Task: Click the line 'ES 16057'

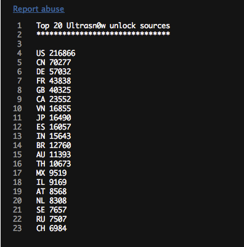Action: pyautogui.click(x=54, y=127)
